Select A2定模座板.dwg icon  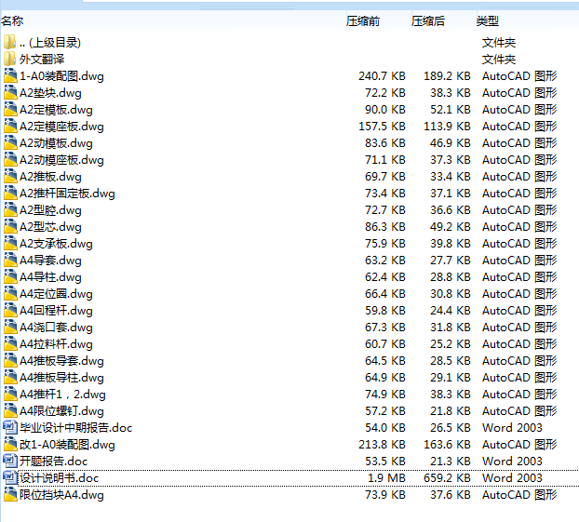click(10, 126)
